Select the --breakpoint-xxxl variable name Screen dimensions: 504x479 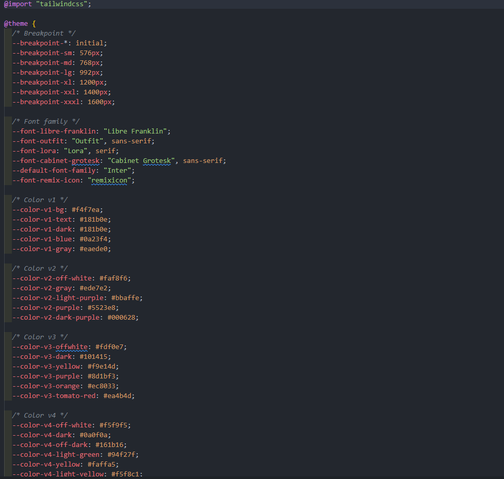[45, 102]
